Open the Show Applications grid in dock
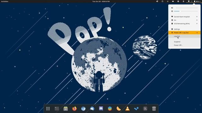The width and height of the screenshot is (202, 113). (48, 109)
